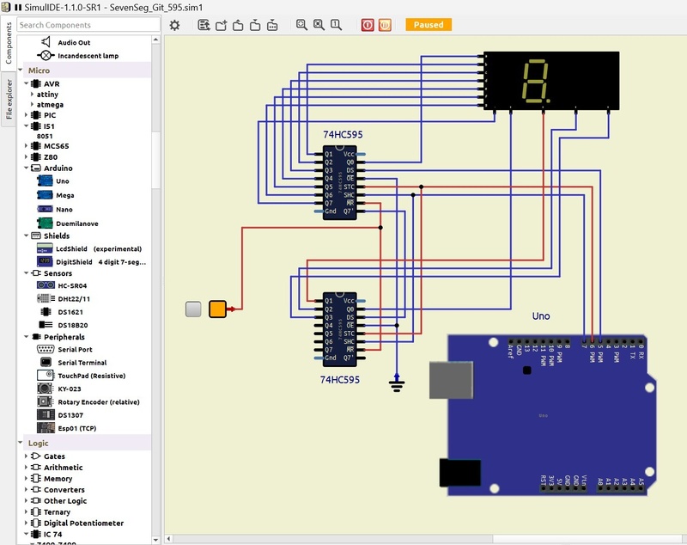This screenshot has width=687, height=545.
Task: Select the Audio Out component
Action: pyautogui.click(x=74, y=42)
